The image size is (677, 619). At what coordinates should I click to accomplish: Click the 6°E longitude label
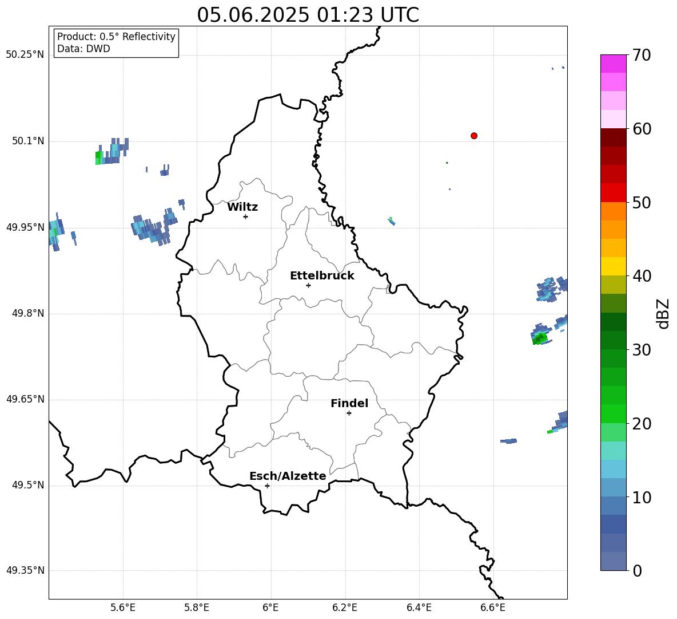(x=270, y=608)
